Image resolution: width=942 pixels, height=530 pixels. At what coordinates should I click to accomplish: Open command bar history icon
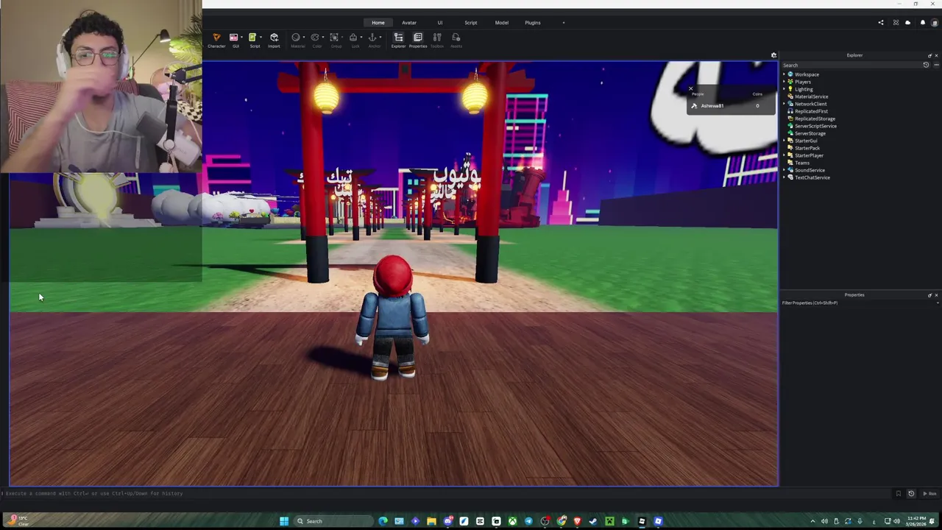tap(911, 493)
